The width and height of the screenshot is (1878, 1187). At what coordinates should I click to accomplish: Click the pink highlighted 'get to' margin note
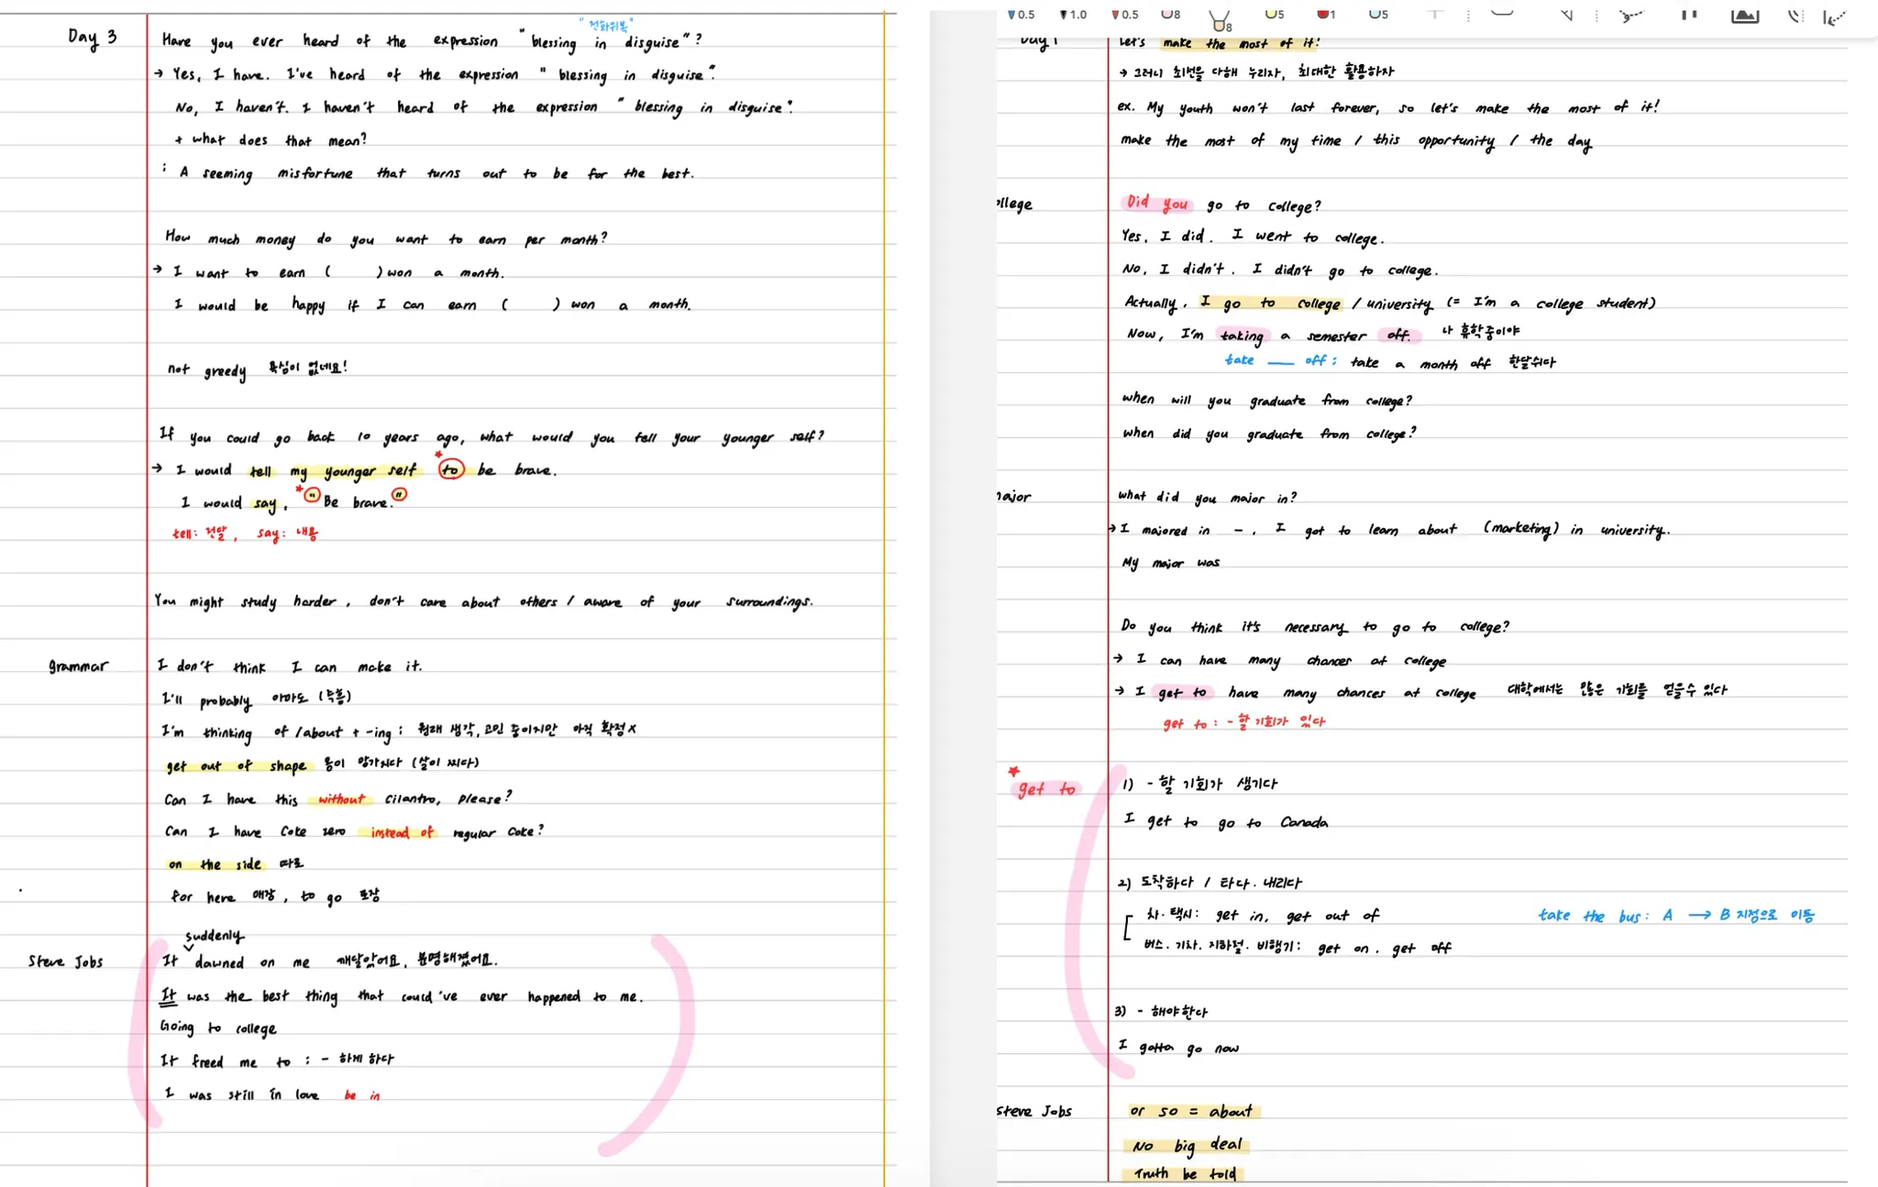(x=1046, y=788)
